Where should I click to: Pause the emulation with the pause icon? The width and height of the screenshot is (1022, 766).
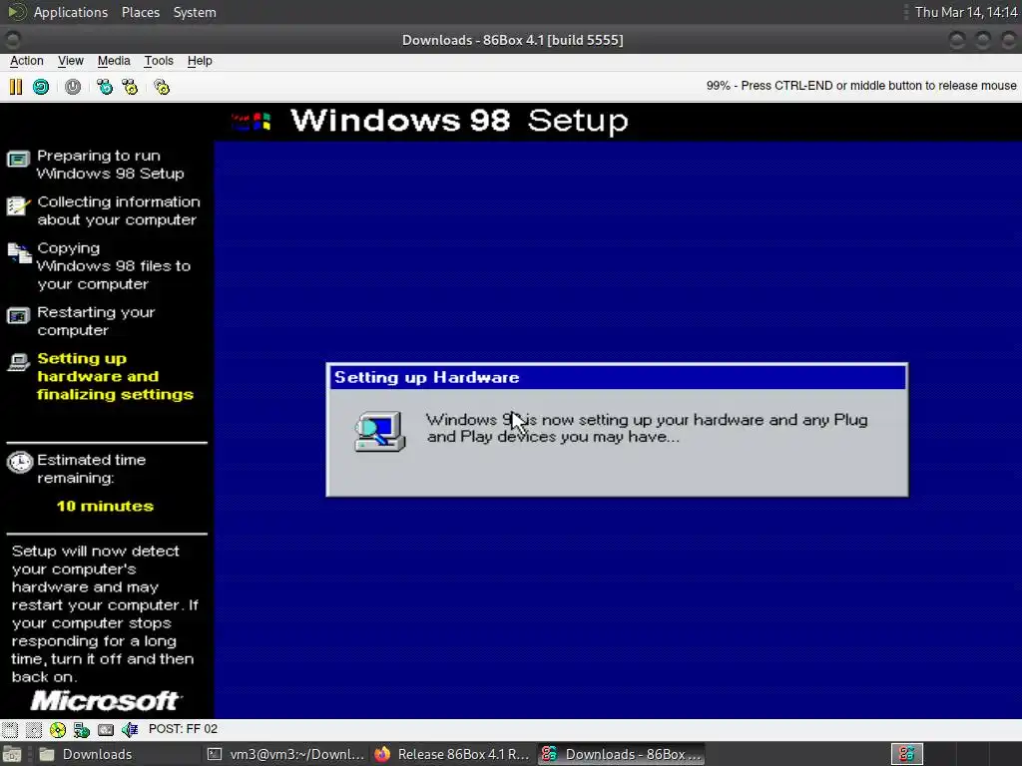click(16, 87)
